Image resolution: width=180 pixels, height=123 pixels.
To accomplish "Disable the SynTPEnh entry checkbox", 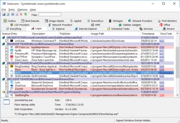I will click(x=7, y=57).
